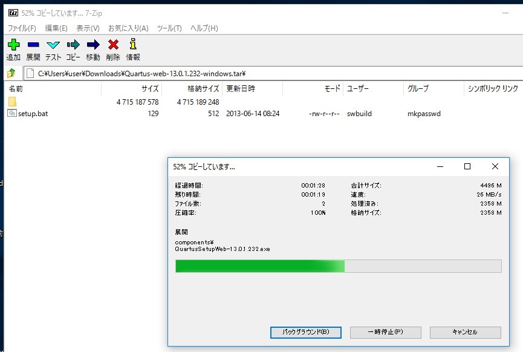Select the setup.bat file name

click(33, 114)
